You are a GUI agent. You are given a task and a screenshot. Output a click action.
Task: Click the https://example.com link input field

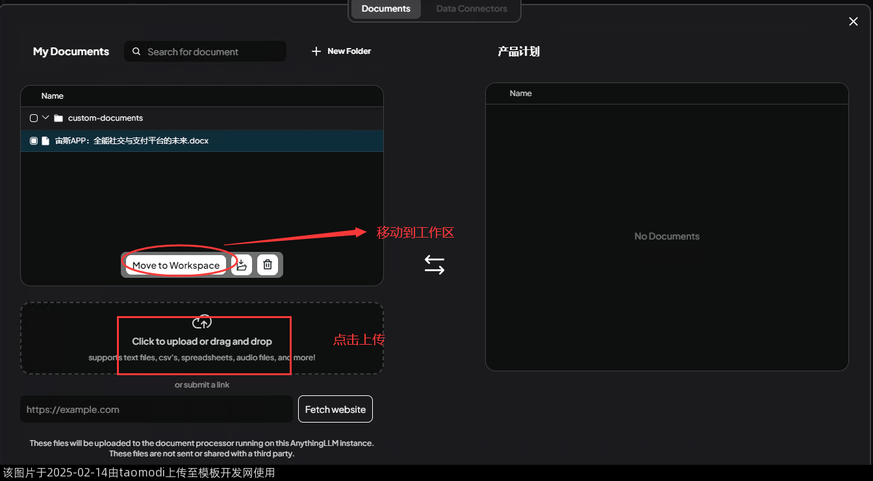(x=156, y=410)
